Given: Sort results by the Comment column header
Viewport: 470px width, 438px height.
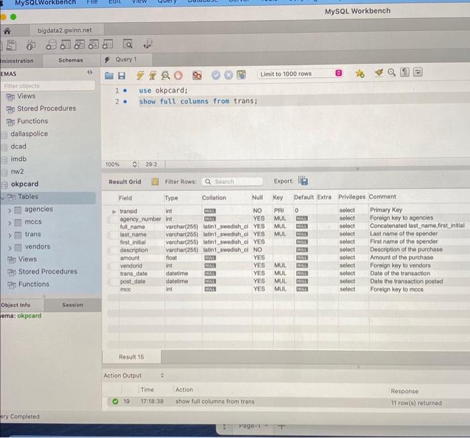Looking at the screenshot, I should pyautogui.click(x=382, y=197).
